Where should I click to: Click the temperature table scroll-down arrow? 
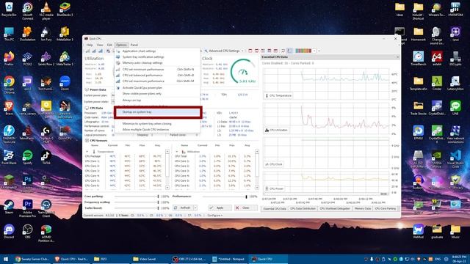coord(167,188)
